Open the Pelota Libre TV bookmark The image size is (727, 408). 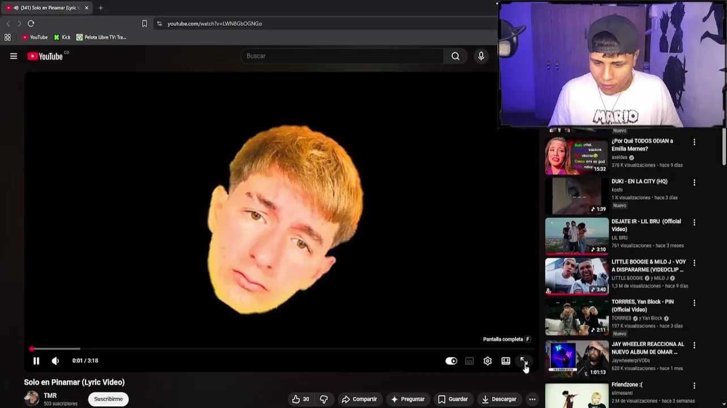pos(101,37)
